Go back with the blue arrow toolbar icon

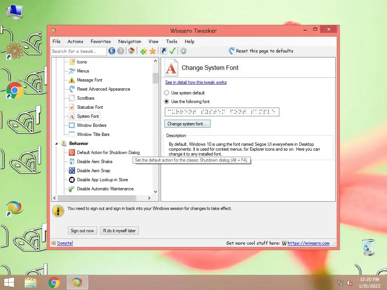pos(112,51)
